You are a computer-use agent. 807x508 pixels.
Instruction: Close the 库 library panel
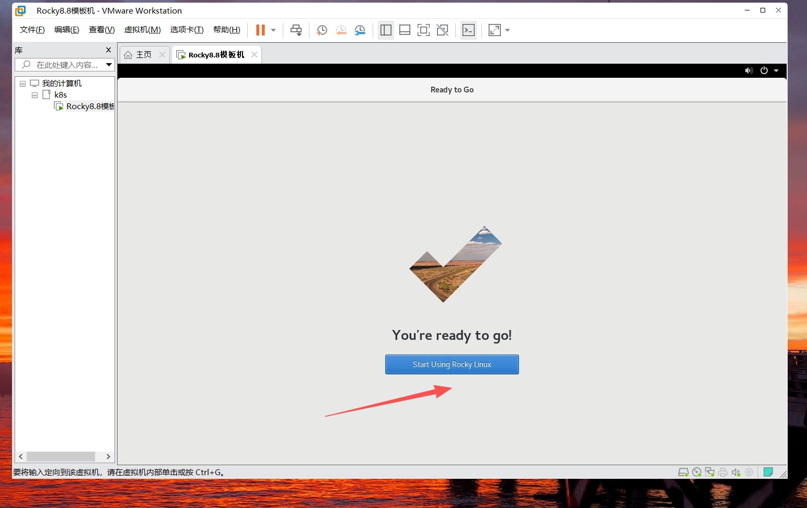coord(109,50)
